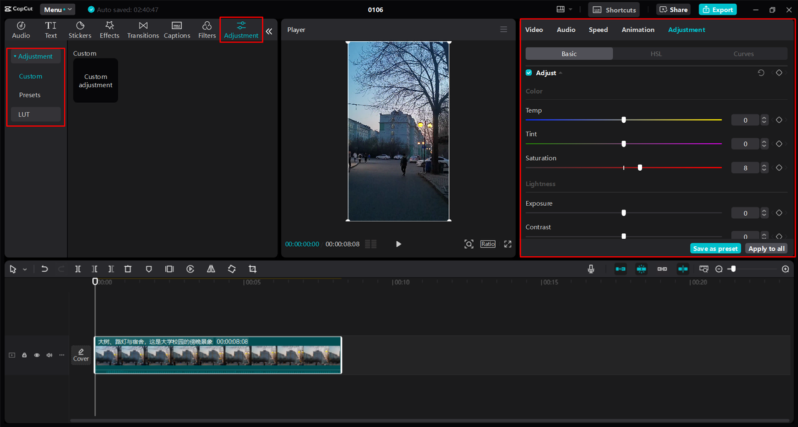798x427 pixels.
Task: Select the HSL sub-tab
Action: [x=656, y=54]
